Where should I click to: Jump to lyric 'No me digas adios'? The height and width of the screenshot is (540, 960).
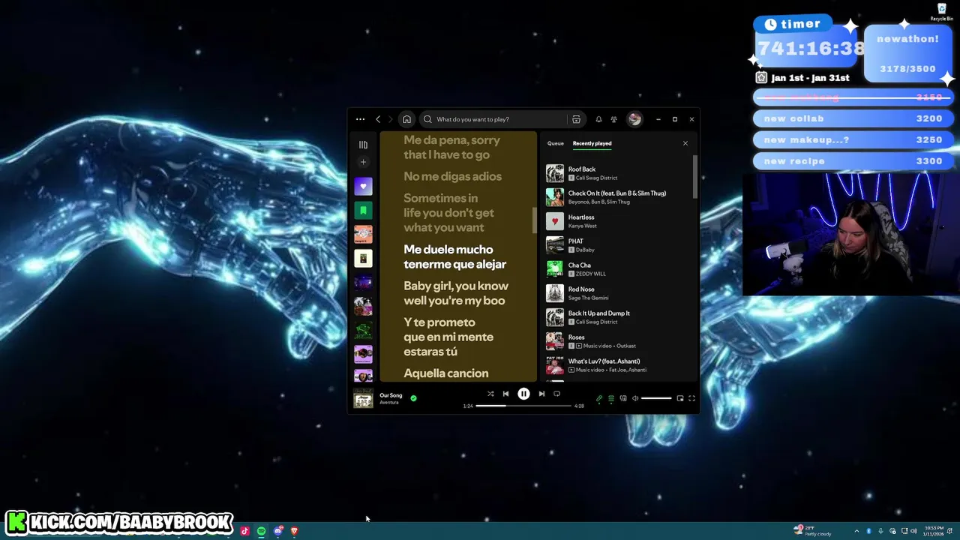452,176
